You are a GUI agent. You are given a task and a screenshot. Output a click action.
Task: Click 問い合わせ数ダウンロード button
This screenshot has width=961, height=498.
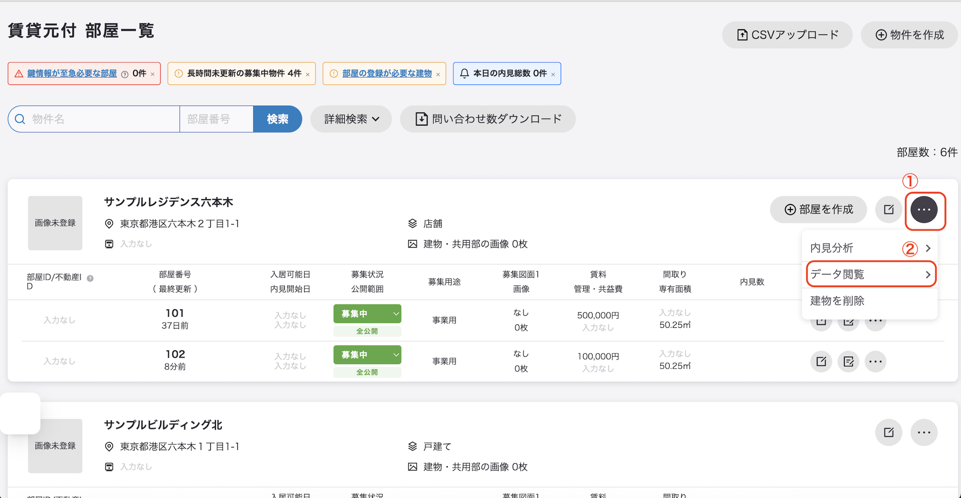coord(488,119)
